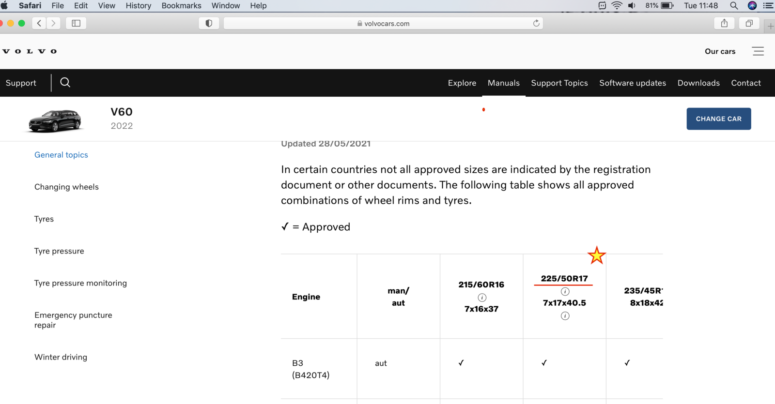The width and height of the screenshot is (775, 404).
Task: Open the Help menu
Action: [x=258, y=6]
